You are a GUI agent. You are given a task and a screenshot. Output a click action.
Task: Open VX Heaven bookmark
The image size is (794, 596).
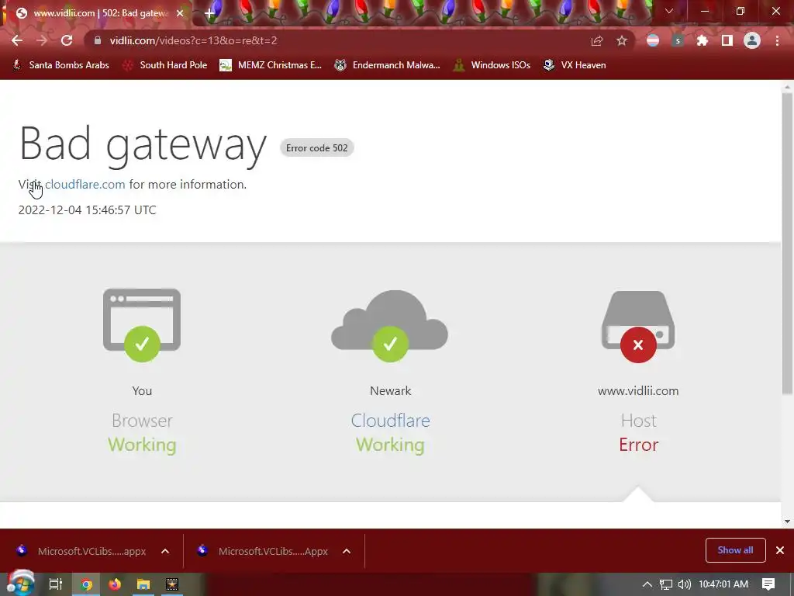pyautogui.click(x=575, y=65)
